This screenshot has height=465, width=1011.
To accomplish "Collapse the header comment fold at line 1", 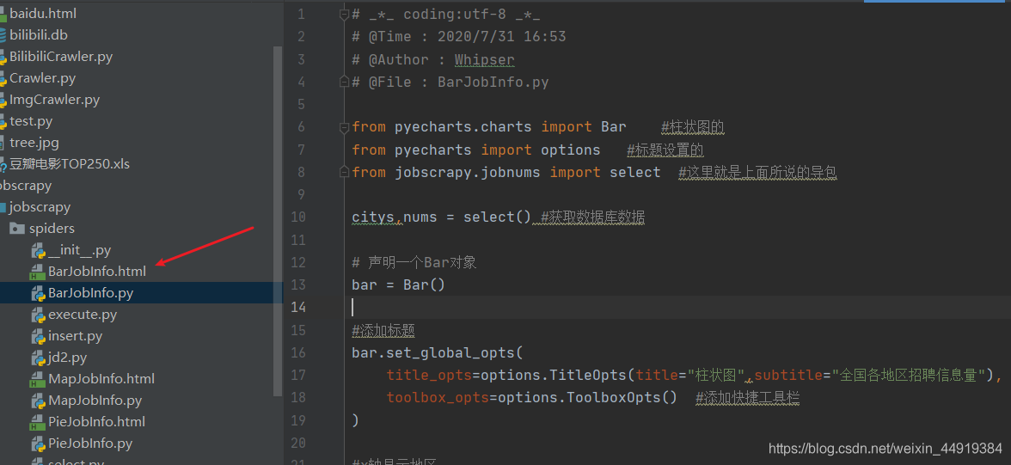I will point(344,15).
